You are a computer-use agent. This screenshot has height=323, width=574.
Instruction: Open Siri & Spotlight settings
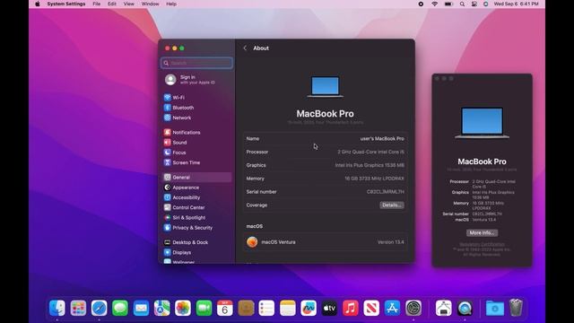tap(185, 217)
